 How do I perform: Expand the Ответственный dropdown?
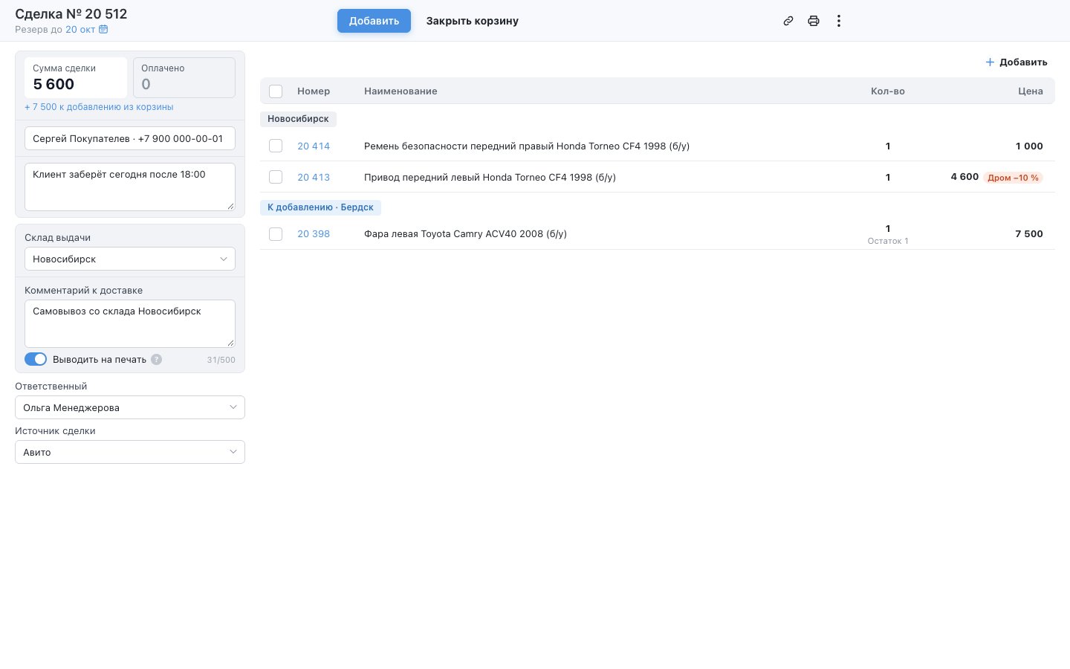[x=130, y=407]
